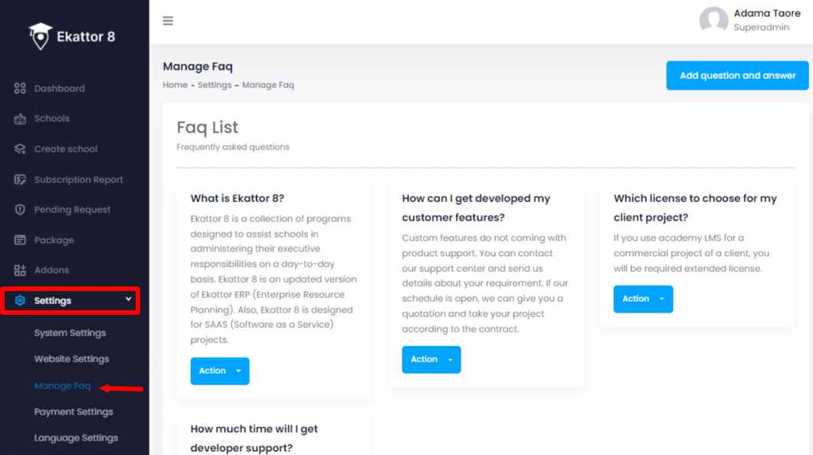813x455 pixels.
Task: Select the Dashboard icon in sidebar
Action: (20, 88)
